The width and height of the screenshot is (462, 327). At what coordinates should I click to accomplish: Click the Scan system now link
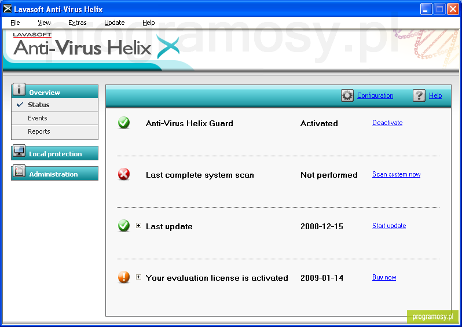(x=397, y=174)
